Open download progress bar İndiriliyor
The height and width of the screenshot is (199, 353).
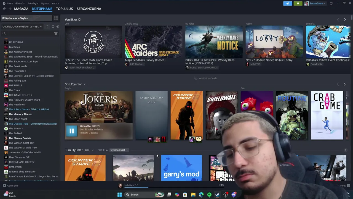pyautogui.click(x=174, y=185)
